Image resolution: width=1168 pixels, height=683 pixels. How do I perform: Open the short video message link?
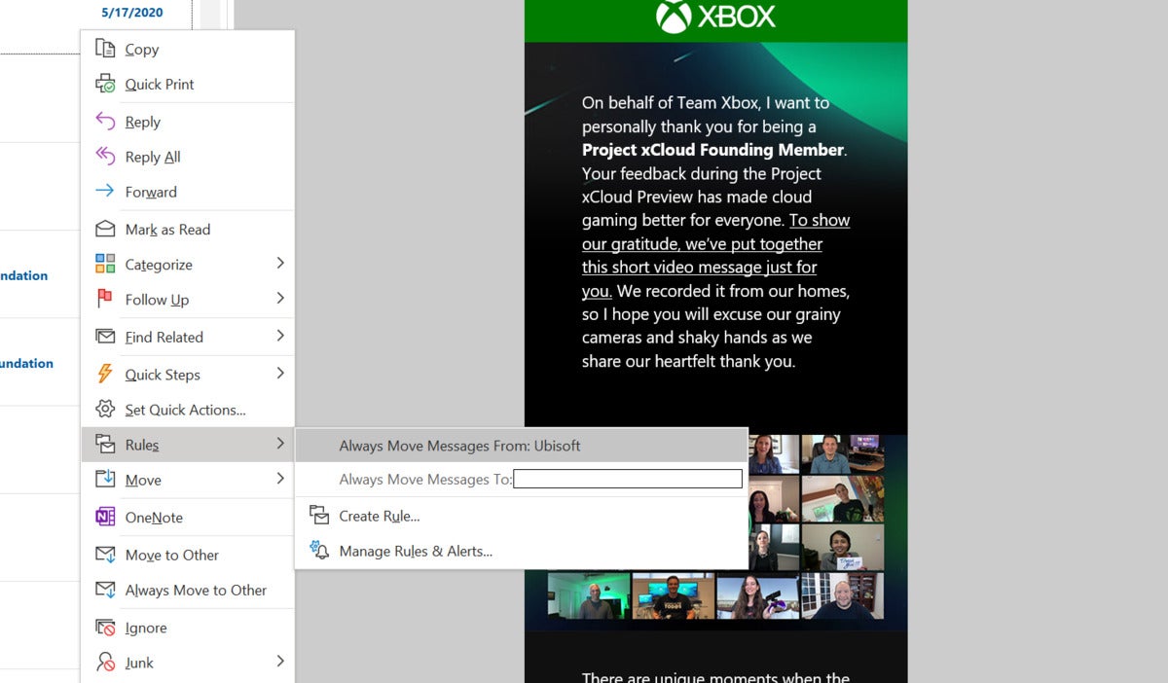[715, 256]
